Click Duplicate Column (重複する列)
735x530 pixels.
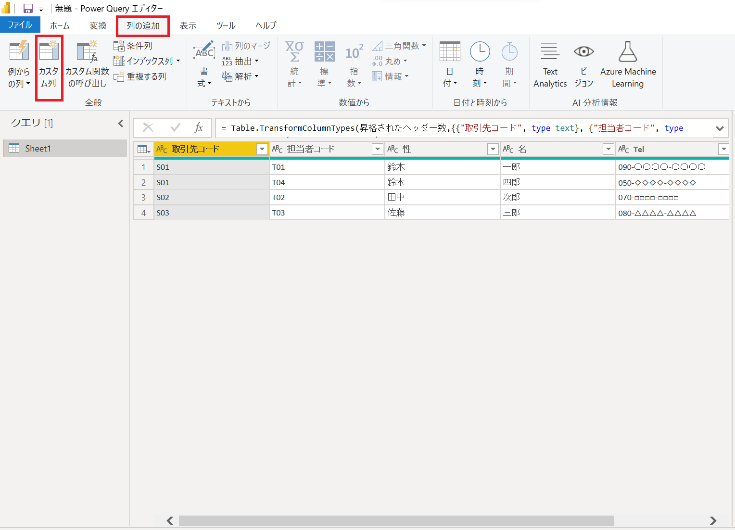coord(140,76)
